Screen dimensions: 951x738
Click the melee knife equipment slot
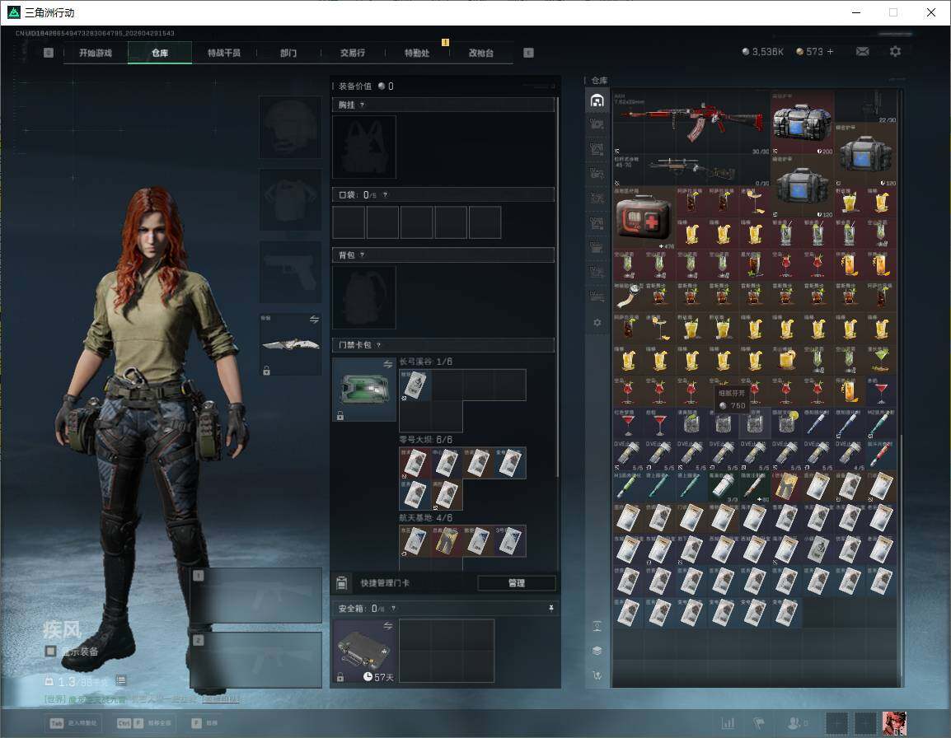pos(291,344)
